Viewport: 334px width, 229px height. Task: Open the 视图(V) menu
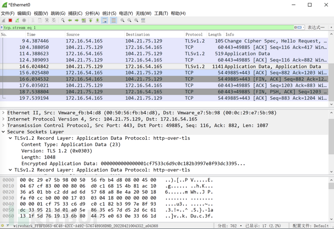point(41,13)
